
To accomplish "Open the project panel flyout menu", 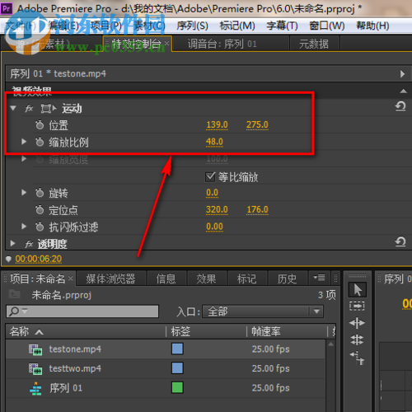I will 319,278.
